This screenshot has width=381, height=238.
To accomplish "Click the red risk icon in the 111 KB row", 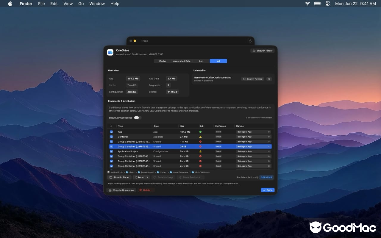I will coord(200,142).
